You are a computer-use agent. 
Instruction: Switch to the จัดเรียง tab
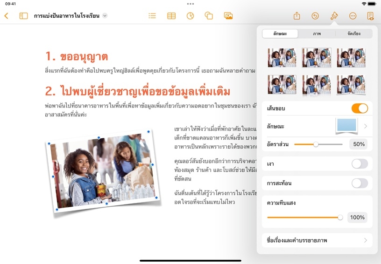(353, 34)
